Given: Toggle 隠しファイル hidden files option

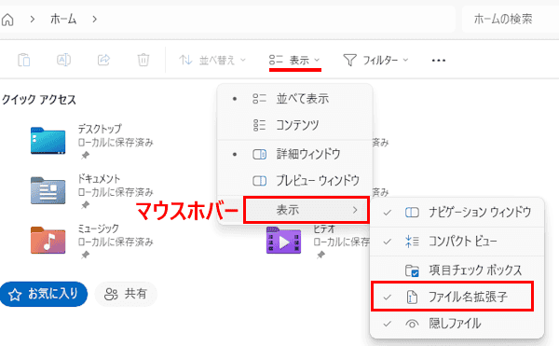Looking at the screenshot, I should [457, 324].
